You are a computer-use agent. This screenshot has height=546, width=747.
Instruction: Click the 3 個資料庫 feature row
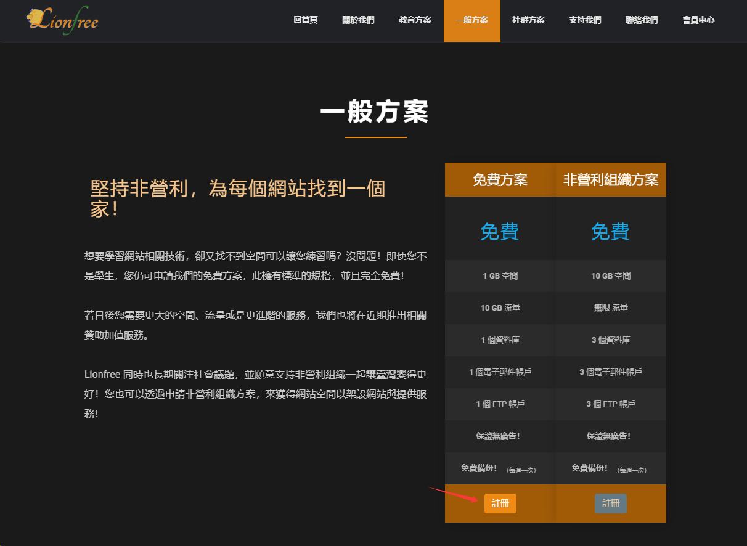pyautogui.click(x=610, y=340)
